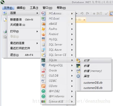The width and height of the screenshot is (113, 106).
Task: Expand the MySQL submenu arrow
Action: (72, 39)
